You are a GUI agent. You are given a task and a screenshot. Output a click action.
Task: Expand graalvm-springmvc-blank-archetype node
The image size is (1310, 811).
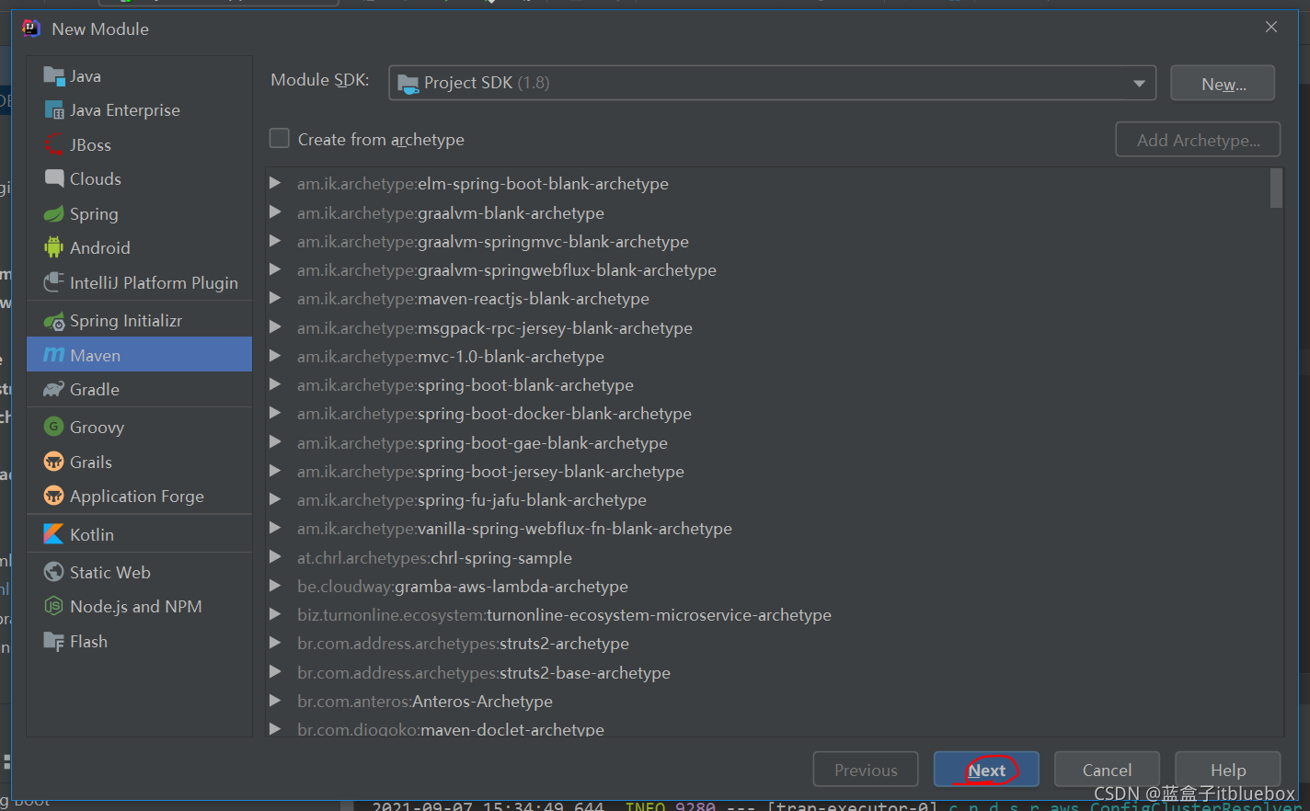pos(275,241)
